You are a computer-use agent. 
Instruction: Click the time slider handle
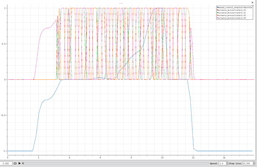click(x=23, y=163)
